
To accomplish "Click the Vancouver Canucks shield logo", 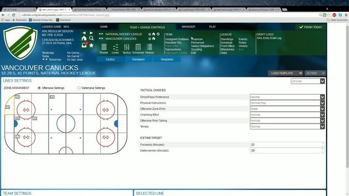I will pyautogui.click(x=20, y=43).
